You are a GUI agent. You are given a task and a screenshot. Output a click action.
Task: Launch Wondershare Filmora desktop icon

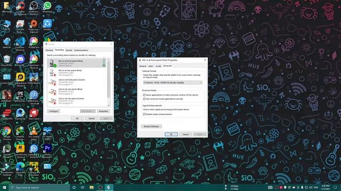point(6,169)
